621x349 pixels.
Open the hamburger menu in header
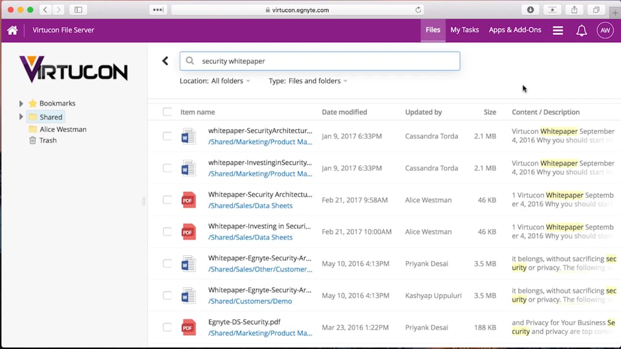point(558,30)
